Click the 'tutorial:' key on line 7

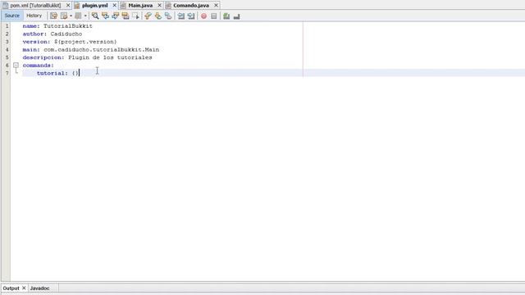pyautogui.click(x=52, y=73)
